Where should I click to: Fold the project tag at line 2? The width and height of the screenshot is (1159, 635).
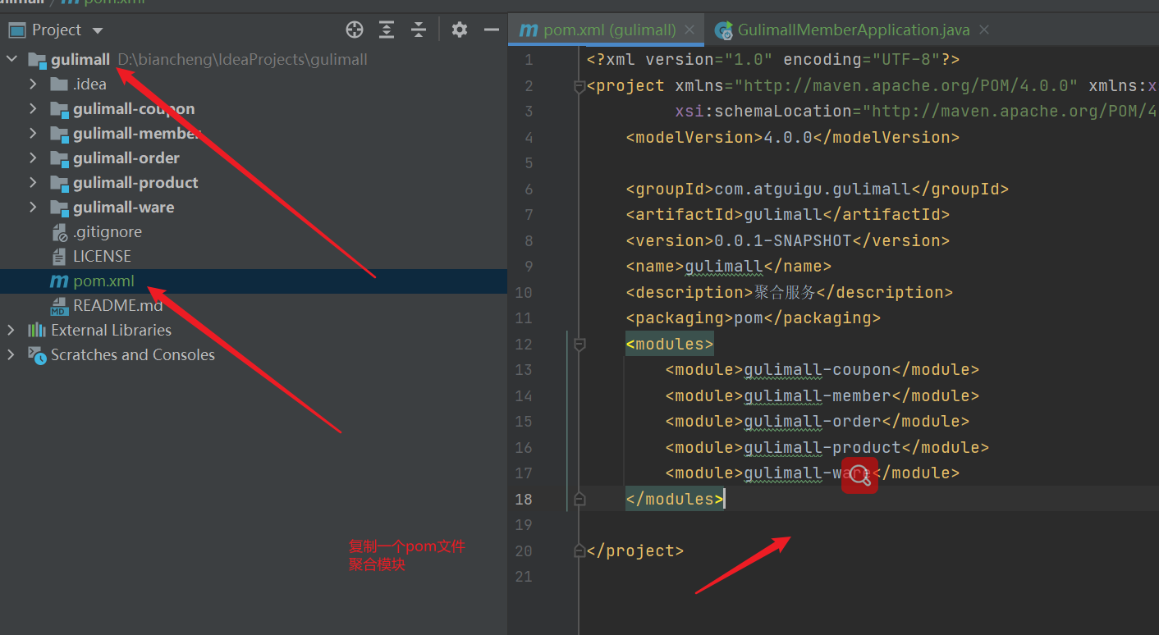(579, 86)
